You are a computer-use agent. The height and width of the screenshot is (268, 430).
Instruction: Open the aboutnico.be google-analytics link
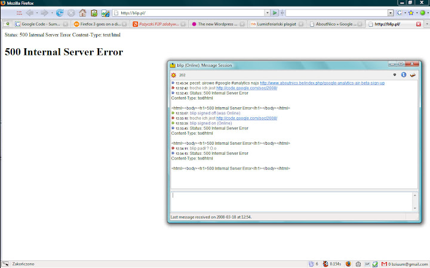(322, 83)
